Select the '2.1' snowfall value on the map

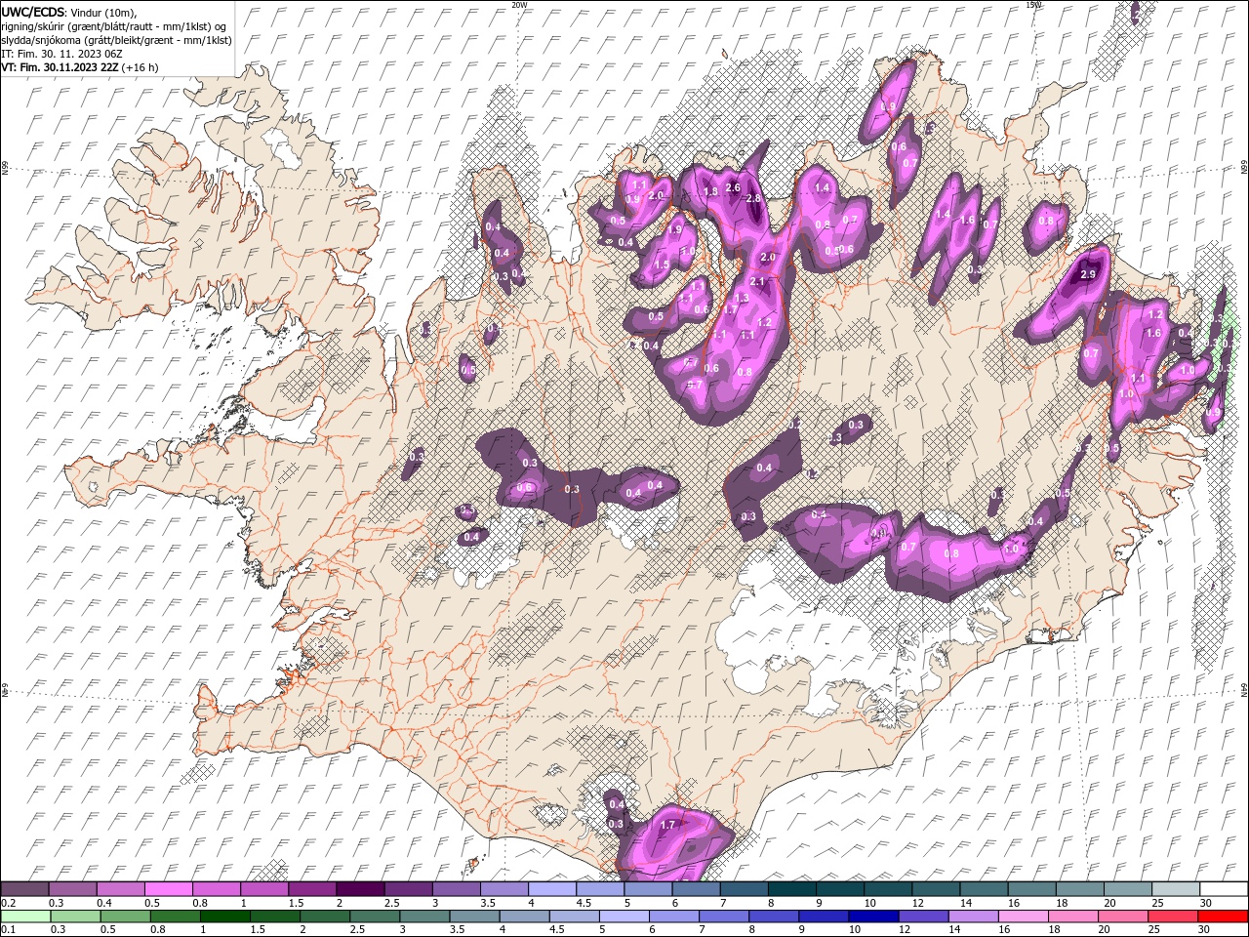758,281
